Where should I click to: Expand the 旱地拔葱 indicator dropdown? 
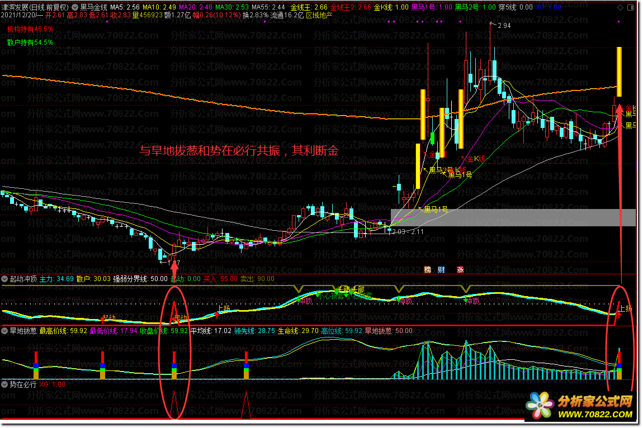[5, 331]
